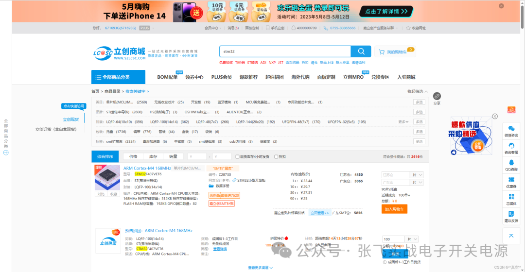525x272 pixels.
Task: Click the 查看详情 link in group-buy
Action: coord(220,249)
